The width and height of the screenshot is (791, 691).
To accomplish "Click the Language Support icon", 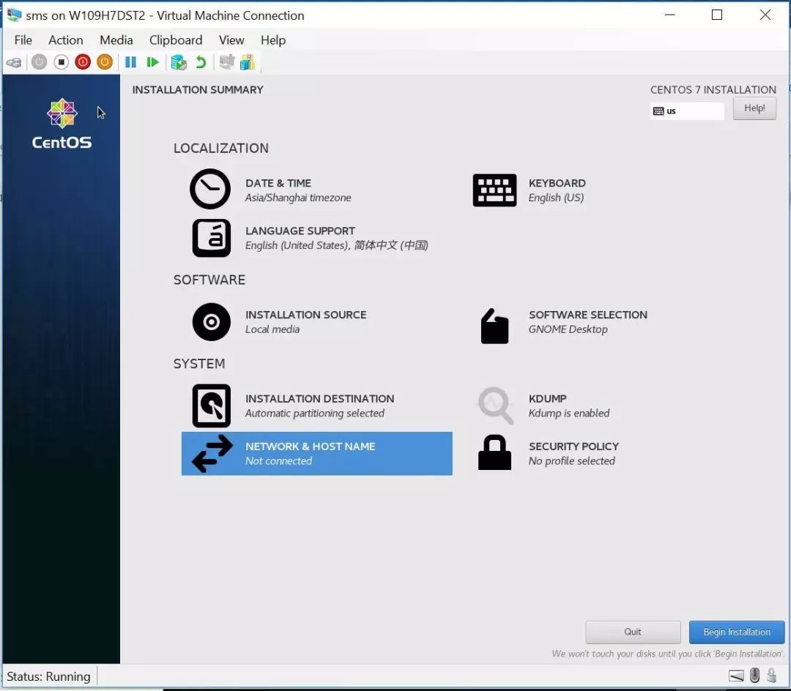I will pos(212,238).
